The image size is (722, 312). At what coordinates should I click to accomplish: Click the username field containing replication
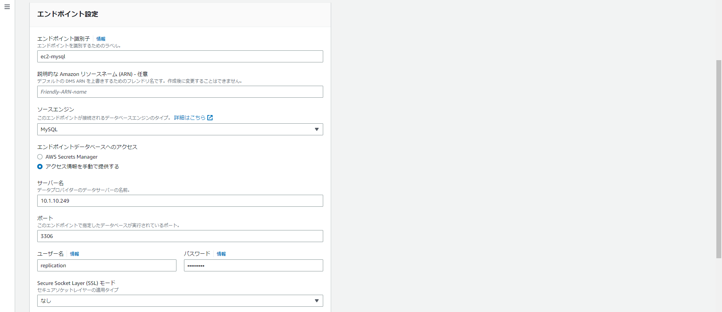click(x=107, y=265)
